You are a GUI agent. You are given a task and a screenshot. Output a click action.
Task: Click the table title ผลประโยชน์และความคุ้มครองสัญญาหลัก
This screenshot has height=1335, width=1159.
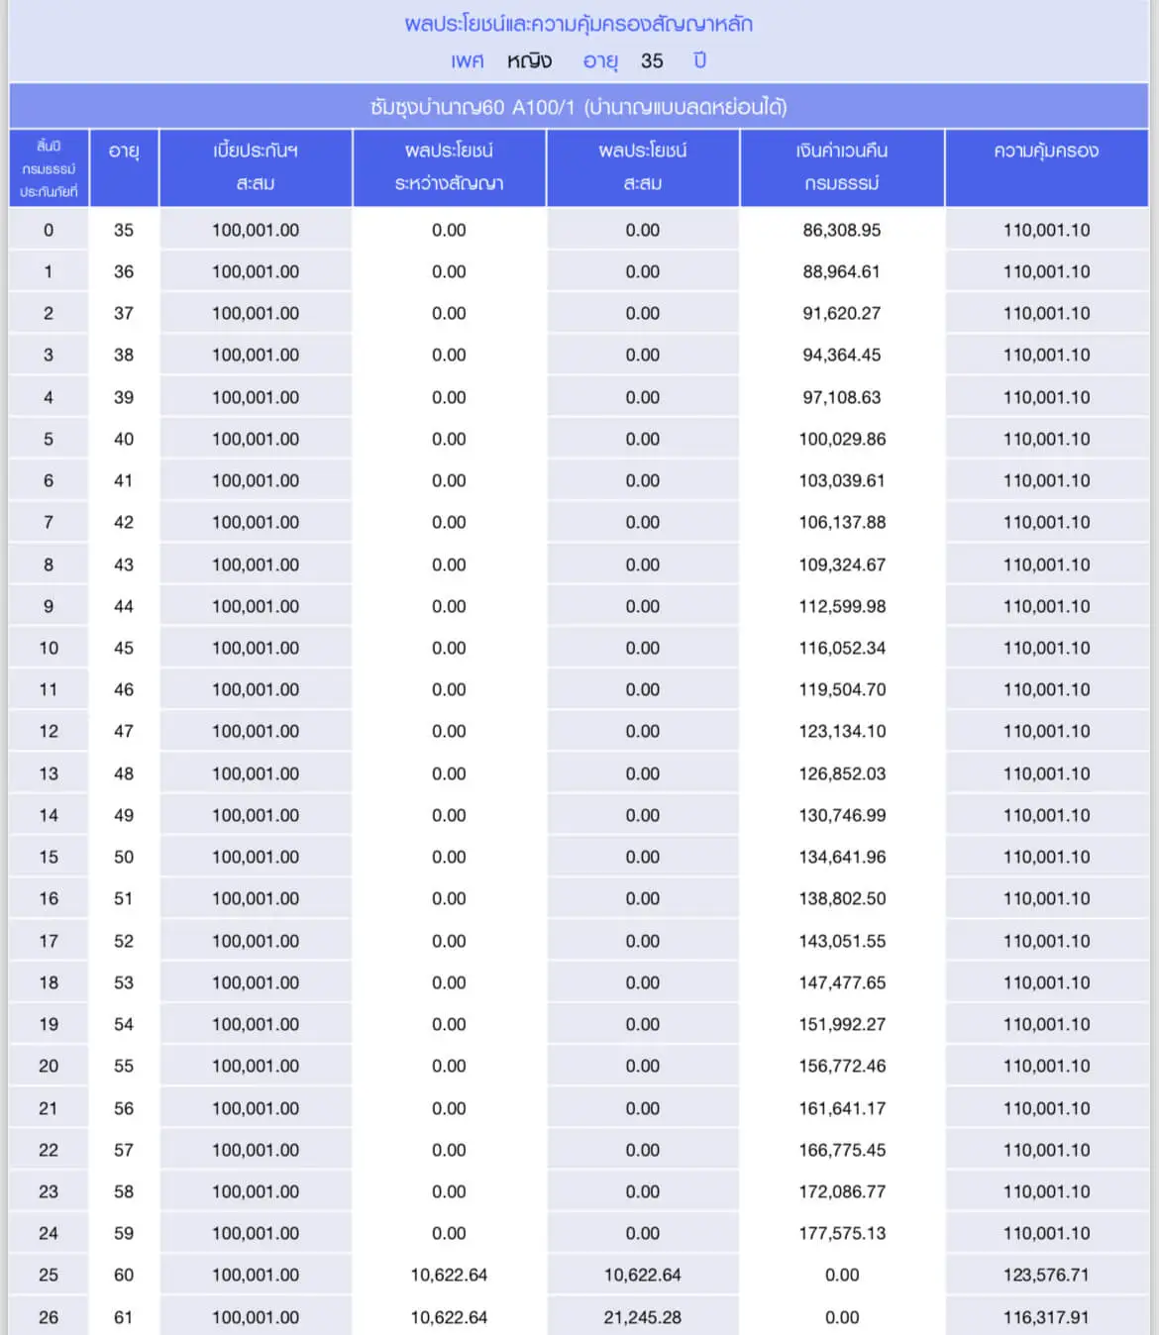pyautogui.click(x=579, y=24)
